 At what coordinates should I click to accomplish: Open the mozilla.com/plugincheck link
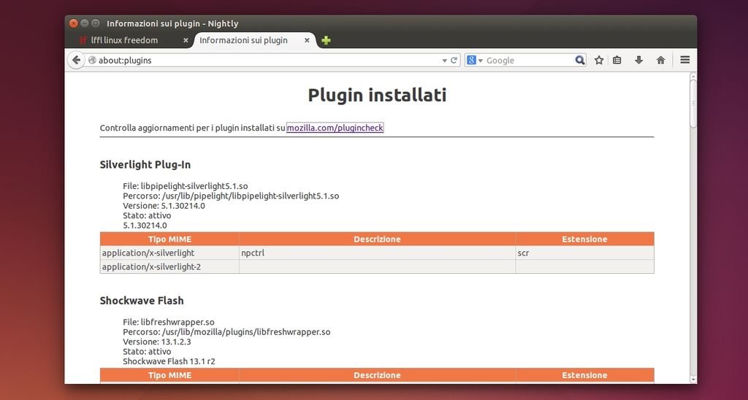[x=335, y=128]
